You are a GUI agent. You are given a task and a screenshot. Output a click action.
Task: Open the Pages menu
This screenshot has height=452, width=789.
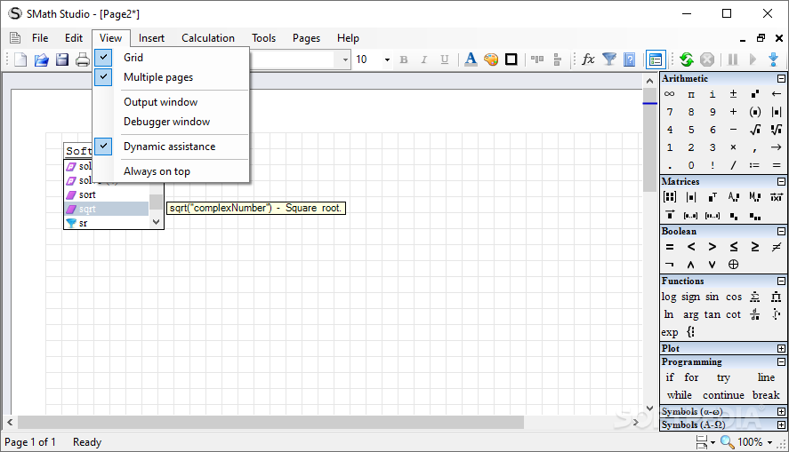coord(307,38)
